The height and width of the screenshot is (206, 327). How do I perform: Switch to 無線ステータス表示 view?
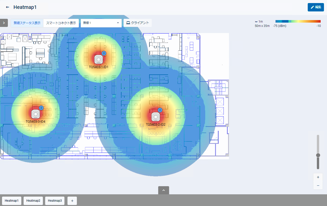point(27,23)
